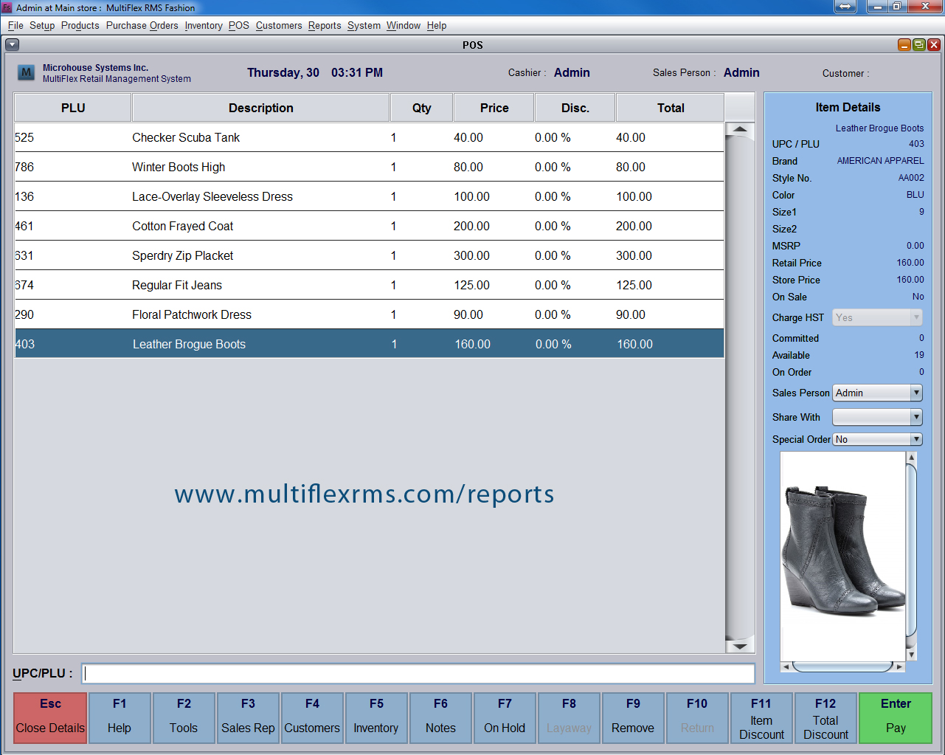Open the Special Order dropdown
Image resolution: width=945 pixels, height=755 pixels.
coord(915,440)
